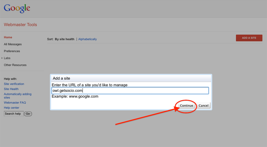Open the Webmaster FAQ link
Screen dimensions: 267x147
[15, 102]
